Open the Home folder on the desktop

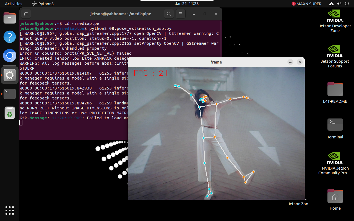point(335,199)
